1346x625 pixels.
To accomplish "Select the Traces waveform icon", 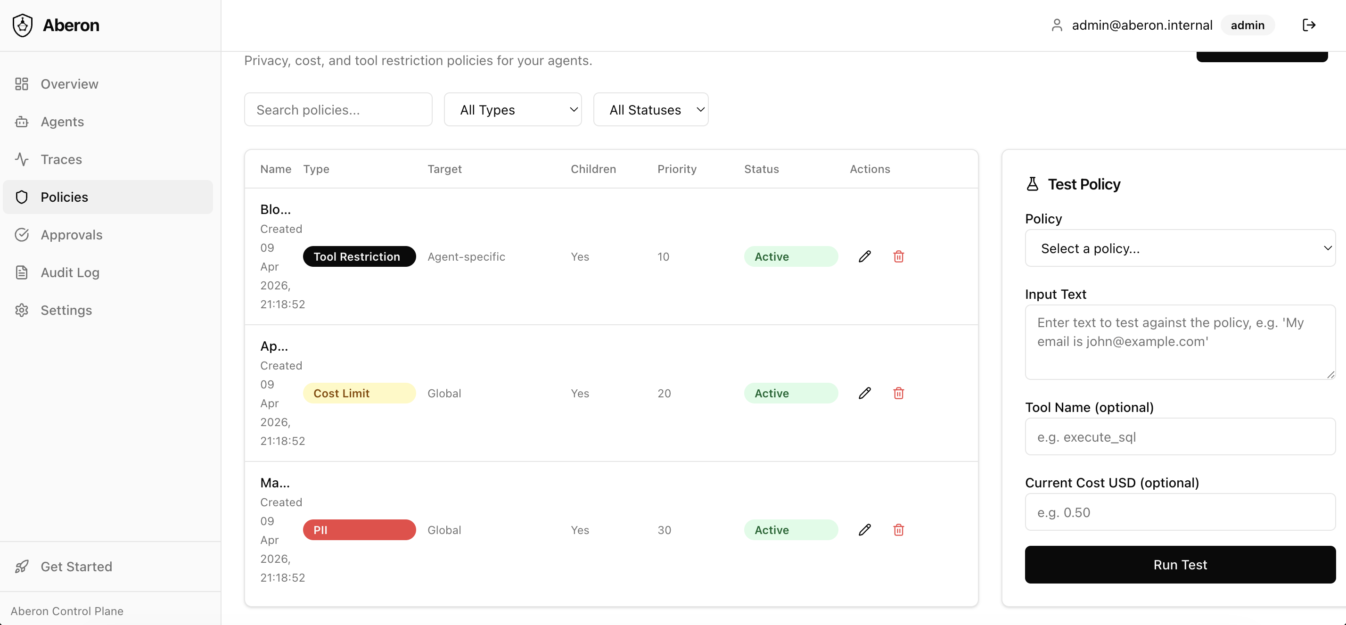I will 22,159.
